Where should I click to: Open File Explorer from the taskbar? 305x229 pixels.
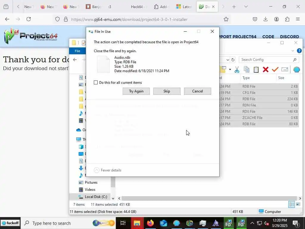pos(137,223)
